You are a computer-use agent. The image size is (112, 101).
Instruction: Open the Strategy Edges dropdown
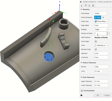[x=101, y=29]
